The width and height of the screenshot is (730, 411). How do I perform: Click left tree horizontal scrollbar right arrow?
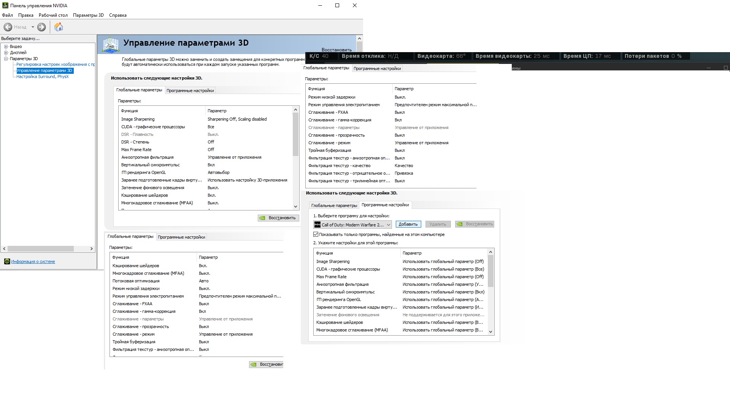click(x=91, y=249)
